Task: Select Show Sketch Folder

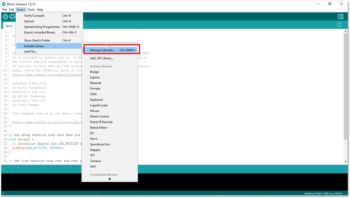Action: tap(49, 41)
